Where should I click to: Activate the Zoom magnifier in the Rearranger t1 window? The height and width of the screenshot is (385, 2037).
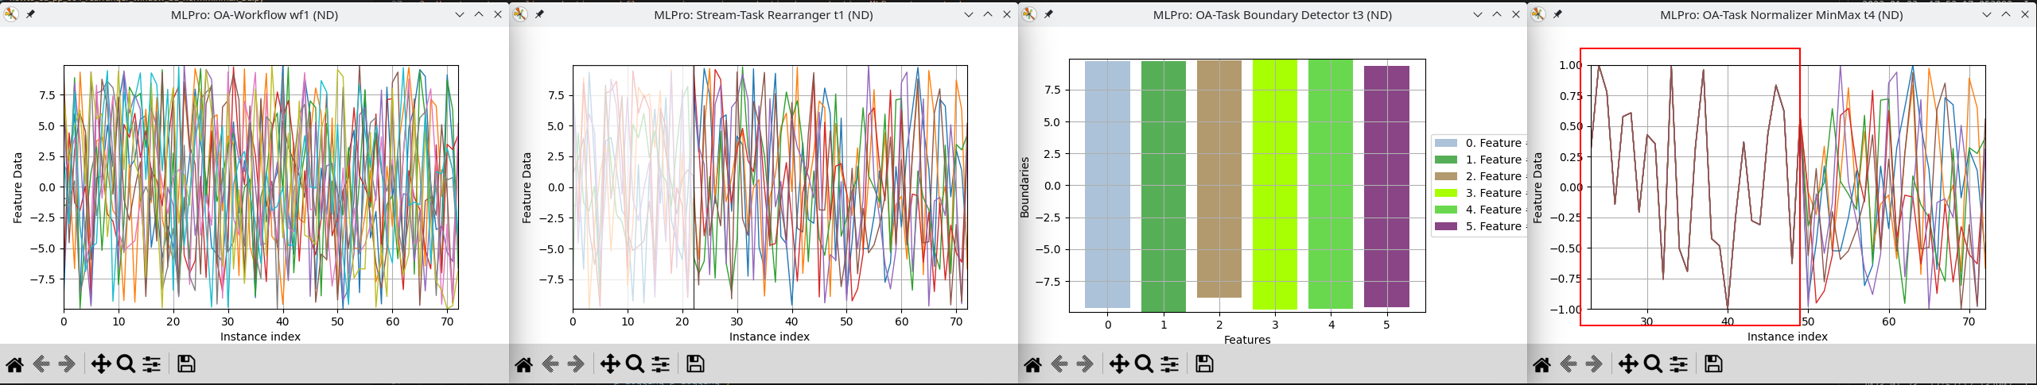click(635, 364)
